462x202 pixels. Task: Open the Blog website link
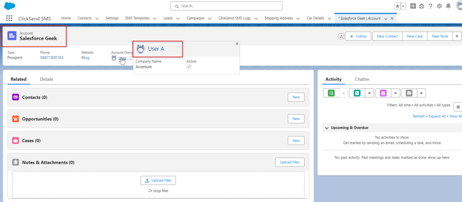point(85,58)
